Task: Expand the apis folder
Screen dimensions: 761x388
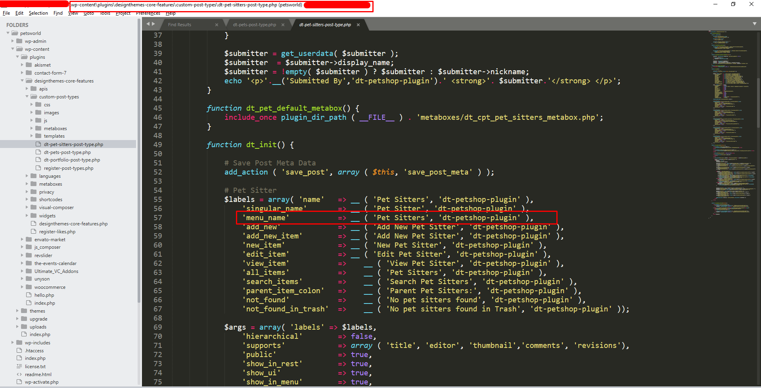Action: click(x=27, y=88)
